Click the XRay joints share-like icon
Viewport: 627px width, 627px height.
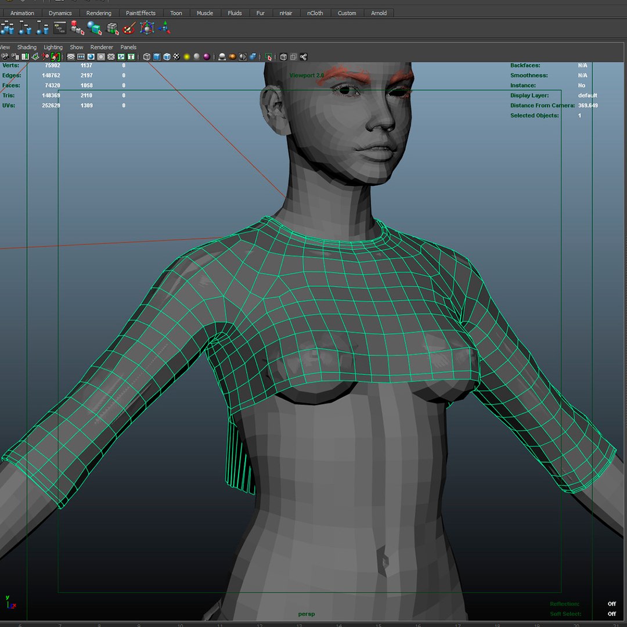[x=304, y=57]
